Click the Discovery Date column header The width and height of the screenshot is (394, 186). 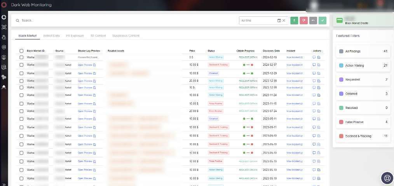[x=271, y=51]
